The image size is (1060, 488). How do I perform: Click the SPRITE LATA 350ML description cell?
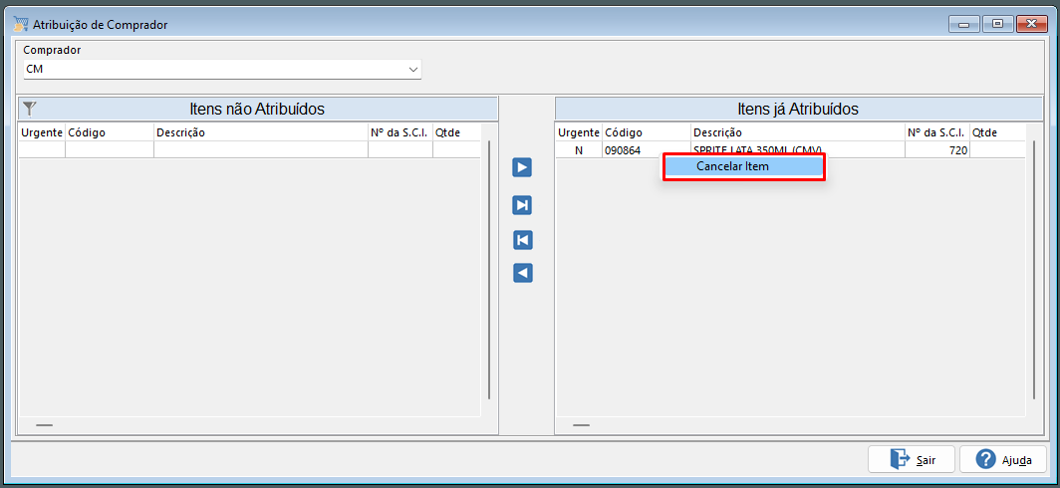(798, 150)
